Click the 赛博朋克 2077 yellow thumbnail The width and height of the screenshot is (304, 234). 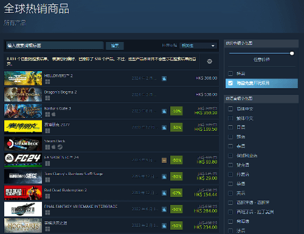point(23,127)
